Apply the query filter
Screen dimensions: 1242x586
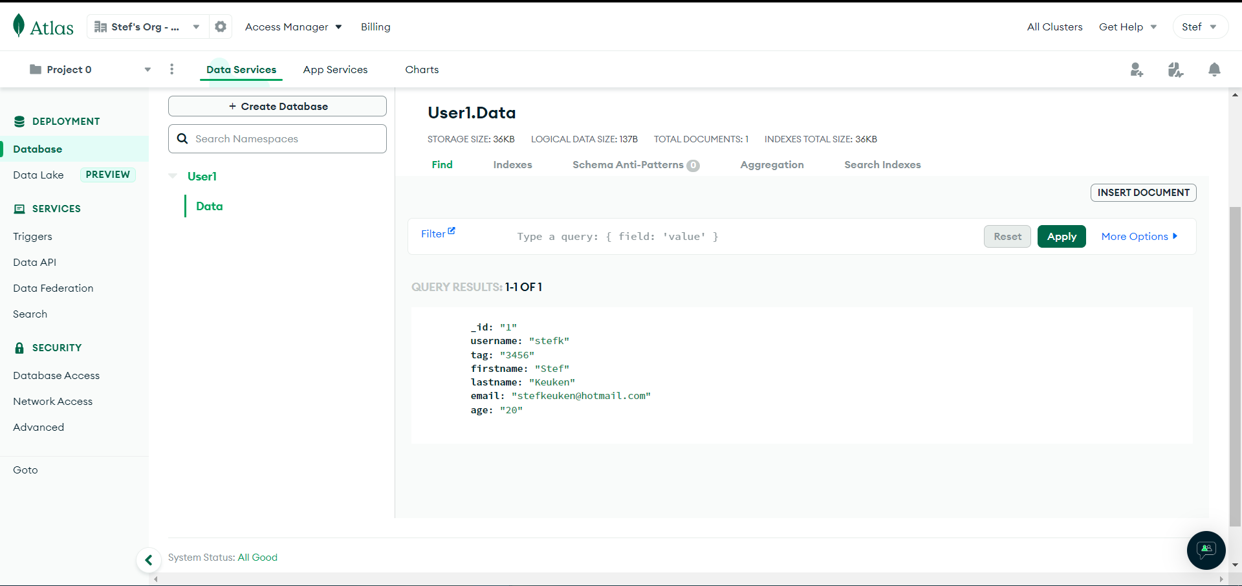1062,237
